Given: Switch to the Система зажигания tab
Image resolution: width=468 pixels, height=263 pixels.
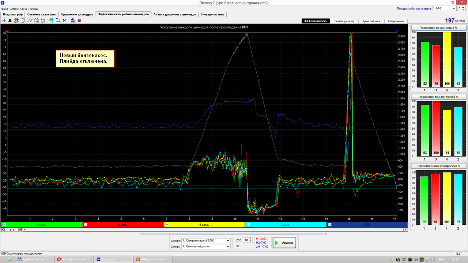Looking at the screenshot, I should (x=42, y=14).
